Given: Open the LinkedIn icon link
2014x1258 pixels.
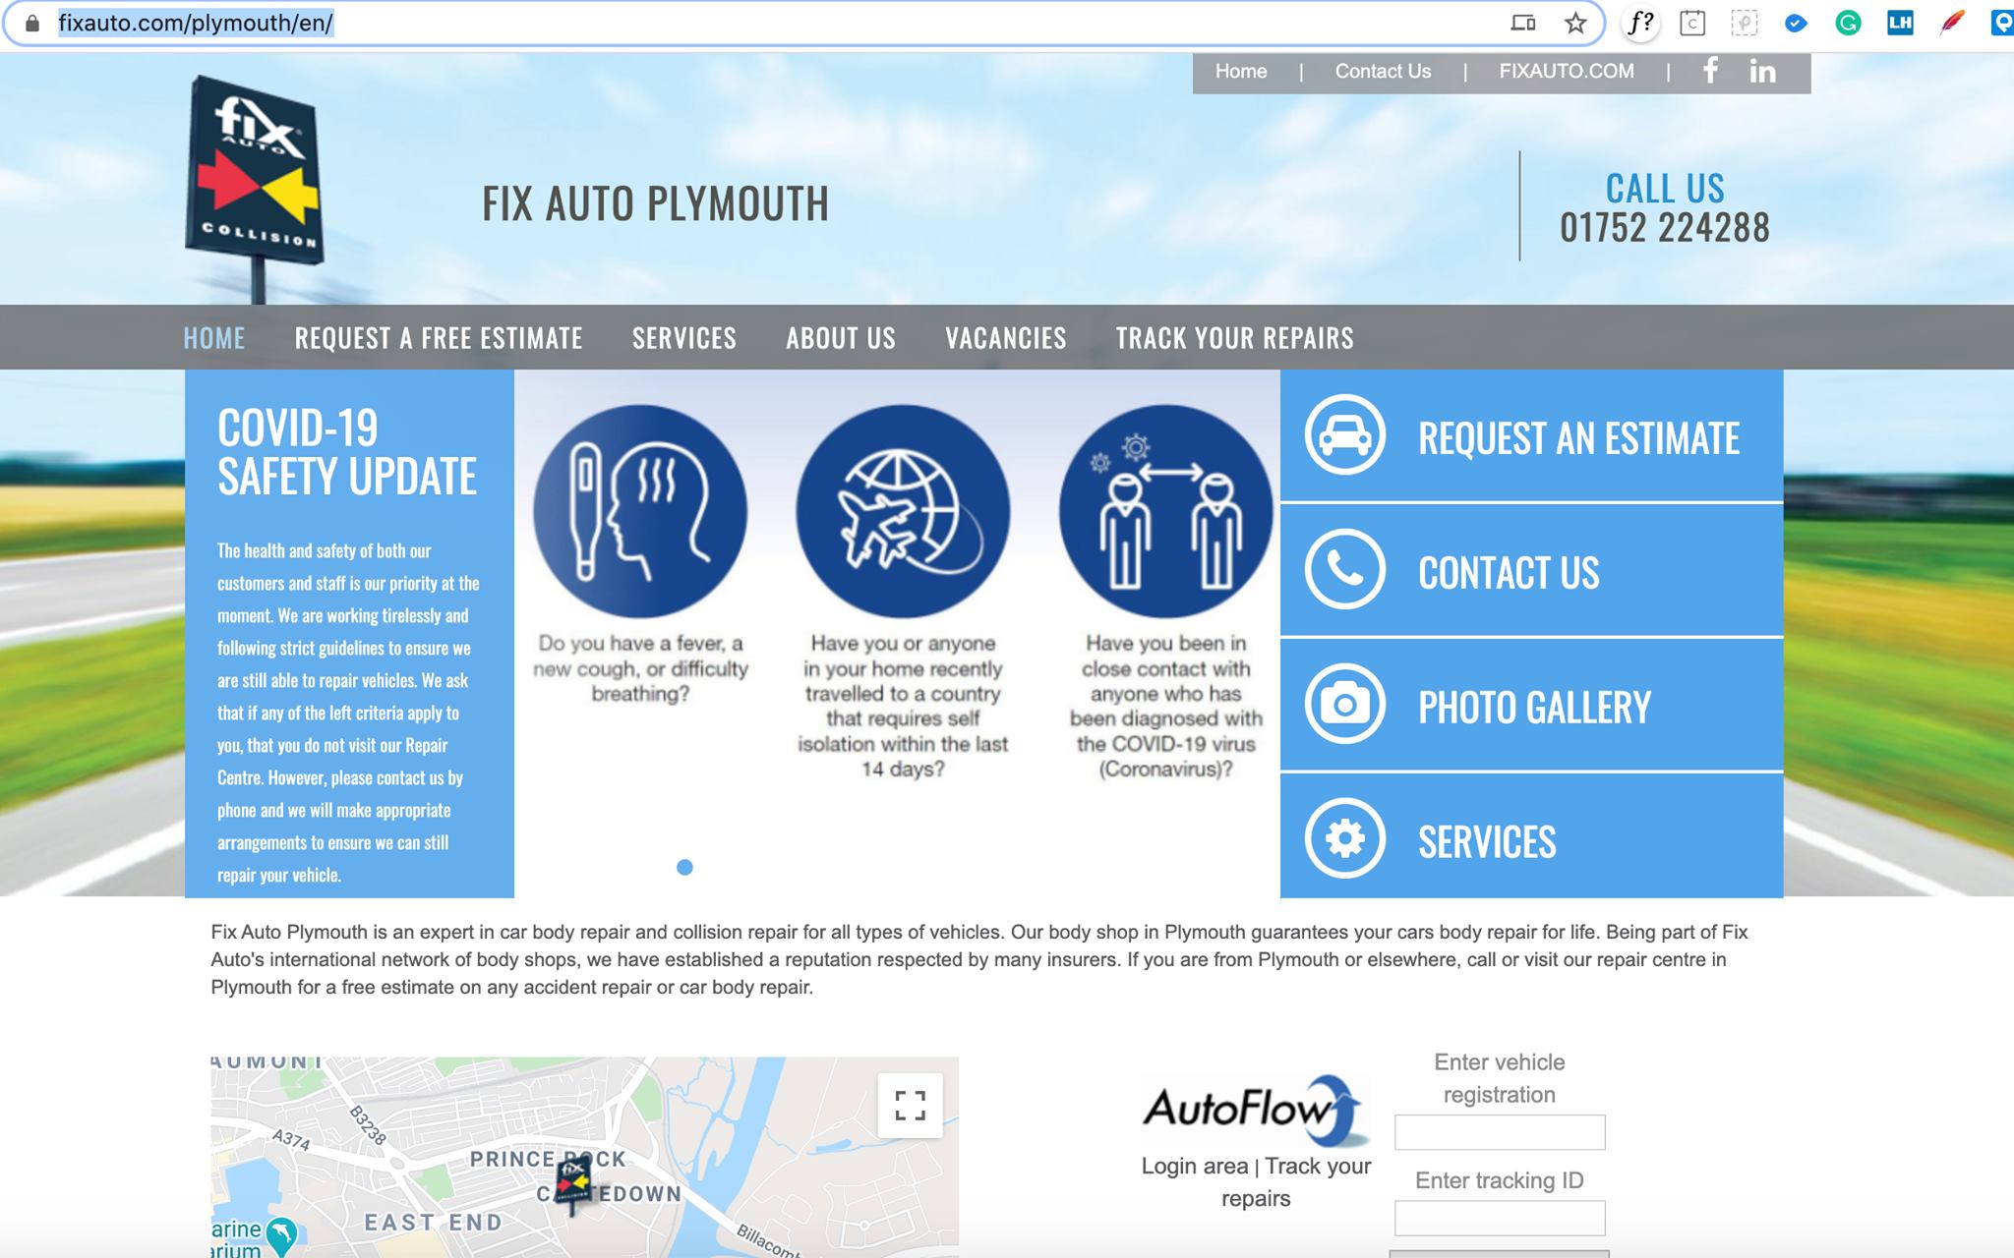Looking at the screenshot, I should coord(1762,71).
